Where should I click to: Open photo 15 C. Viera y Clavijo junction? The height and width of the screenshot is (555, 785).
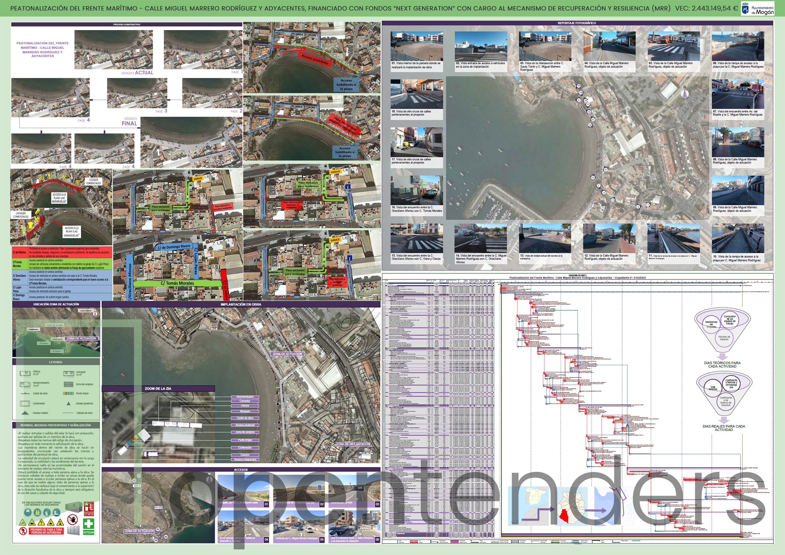[x=417, y=238]
